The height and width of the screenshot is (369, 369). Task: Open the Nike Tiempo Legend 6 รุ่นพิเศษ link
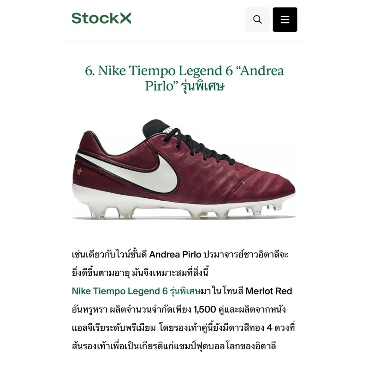(x=136, y=291)
